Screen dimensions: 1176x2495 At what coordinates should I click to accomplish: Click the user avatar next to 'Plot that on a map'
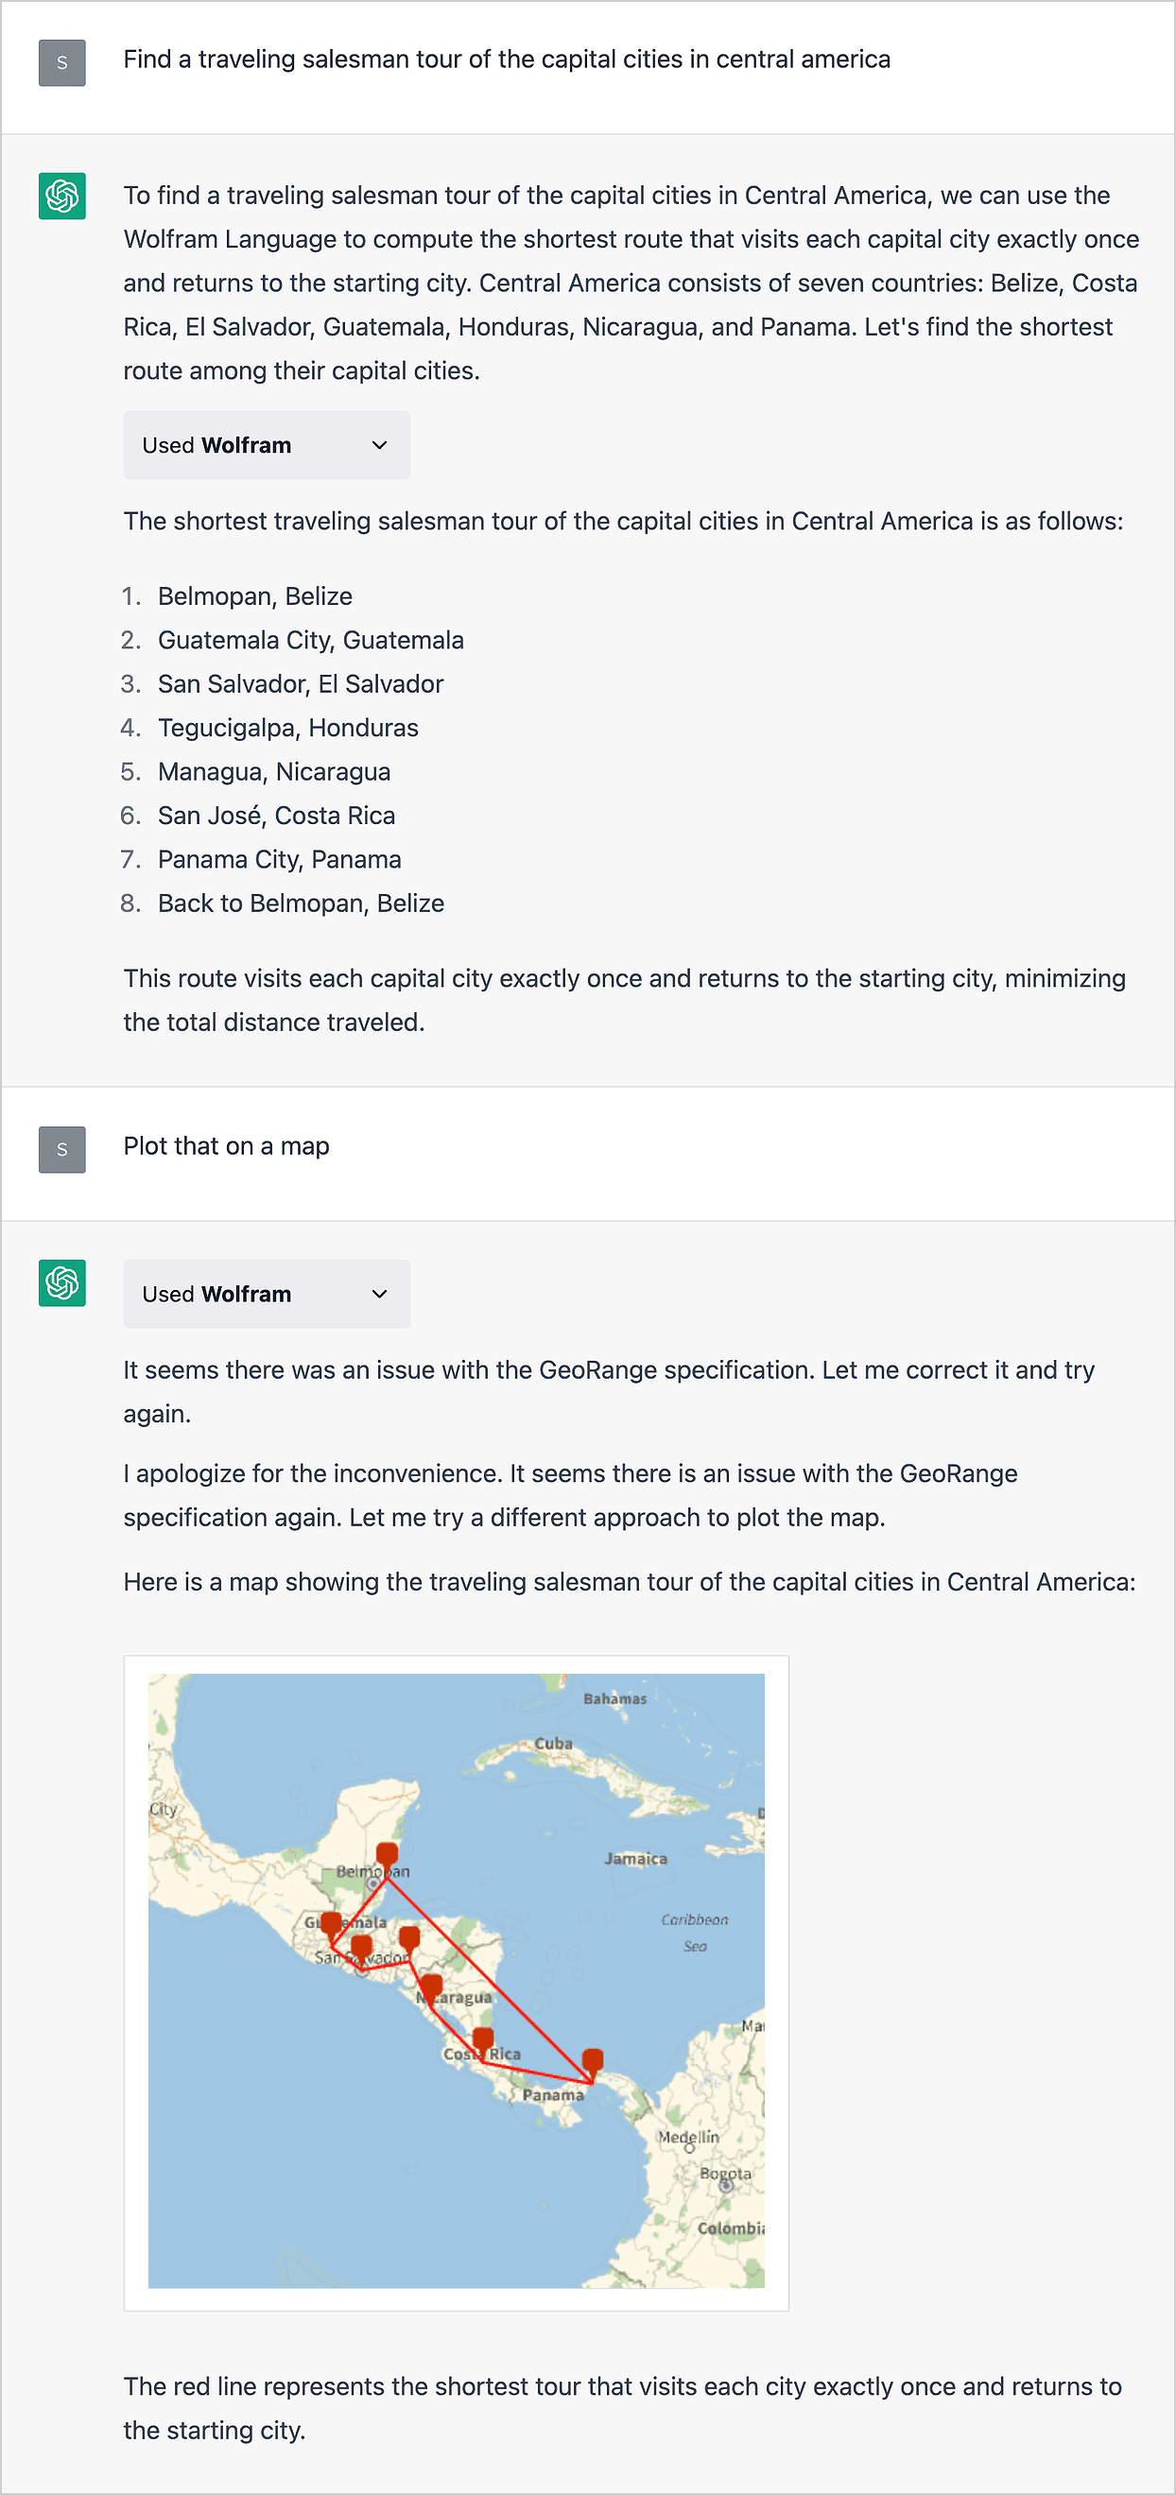(x=62, y=1149)
